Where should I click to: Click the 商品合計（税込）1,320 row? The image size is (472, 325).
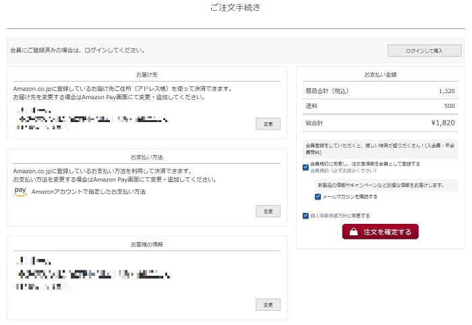pos(380,90)
